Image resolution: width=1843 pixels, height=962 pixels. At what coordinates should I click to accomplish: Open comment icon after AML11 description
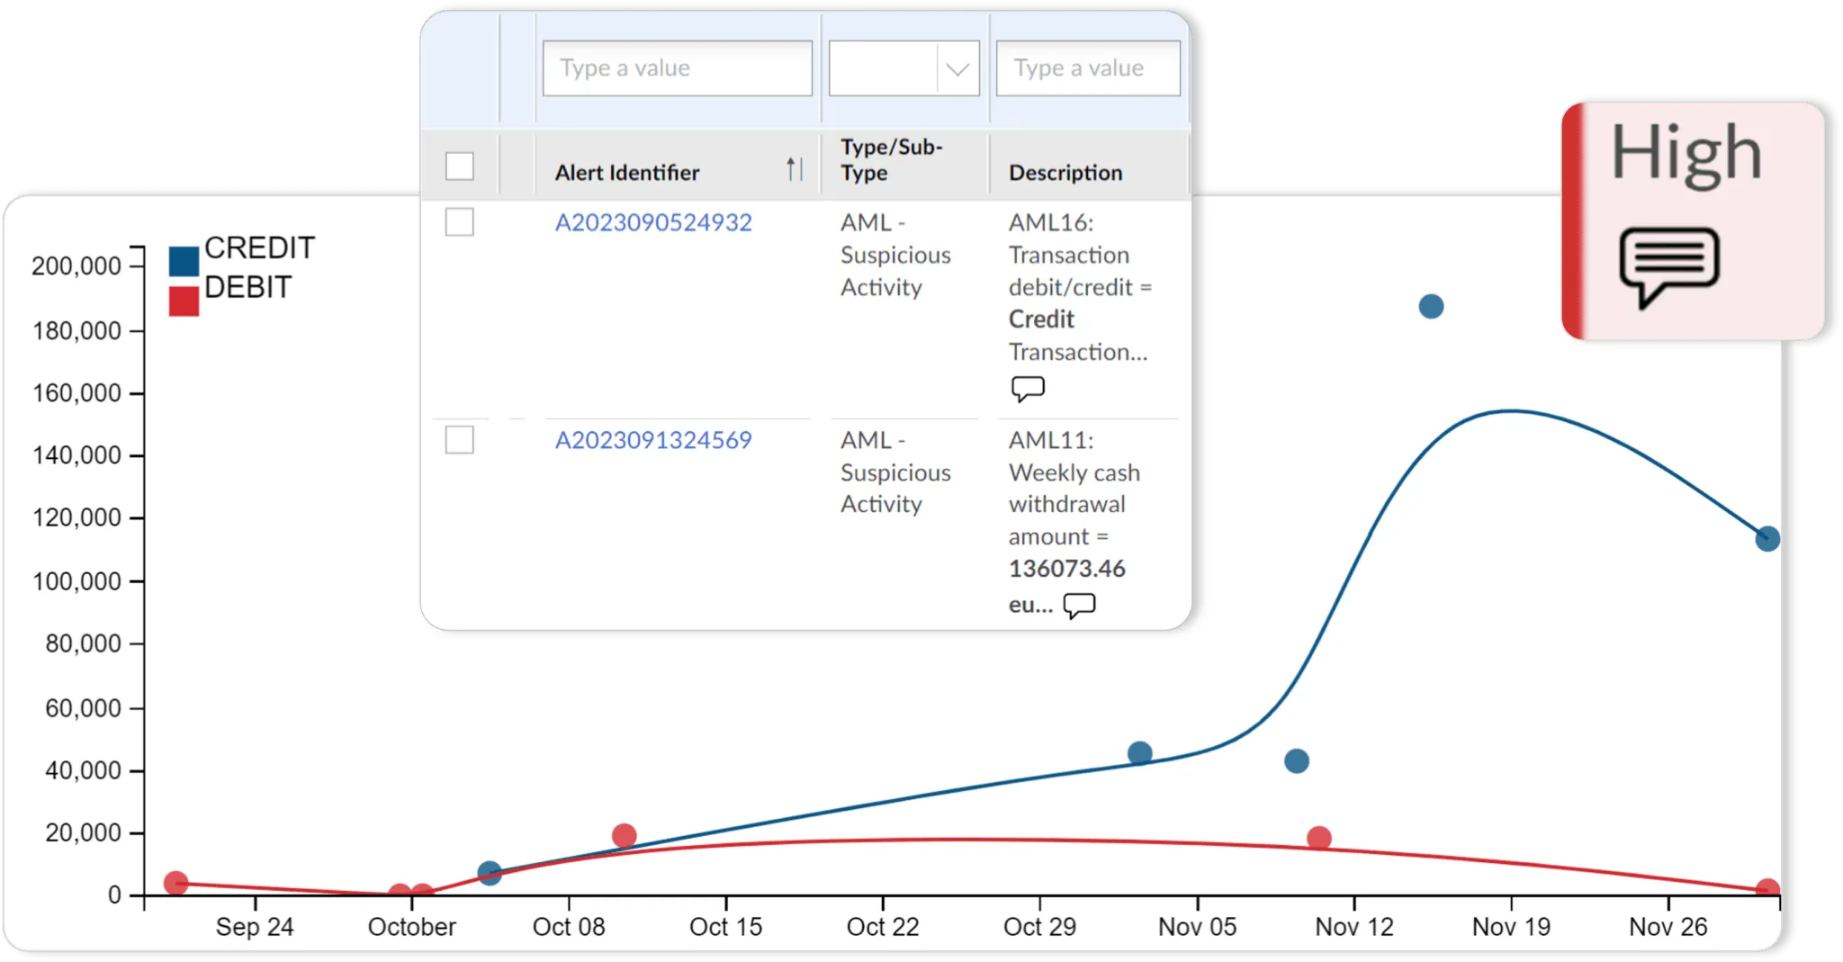pyautogui.click(x=1079, y=605)
